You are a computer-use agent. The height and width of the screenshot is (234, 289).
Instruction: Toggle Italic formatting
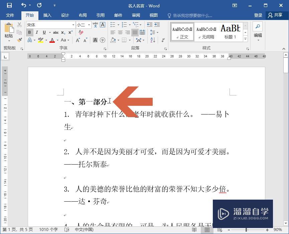tap(37, 32)
